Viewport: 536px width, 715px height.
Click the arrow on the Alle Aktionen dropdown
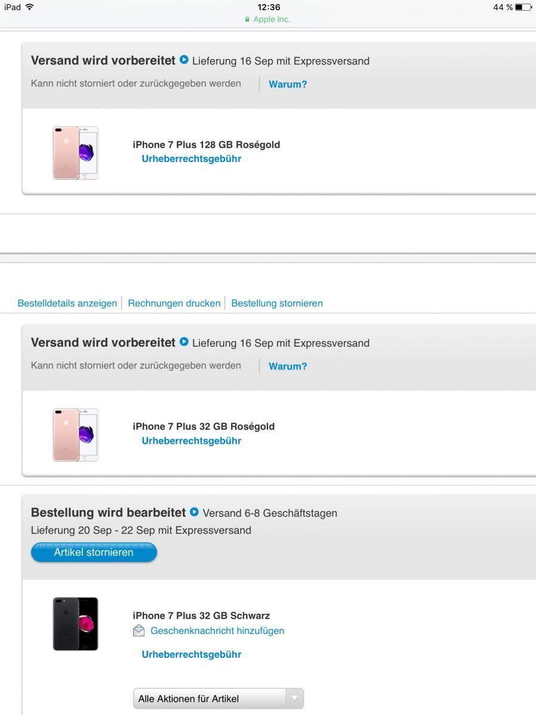pos(294,698)
